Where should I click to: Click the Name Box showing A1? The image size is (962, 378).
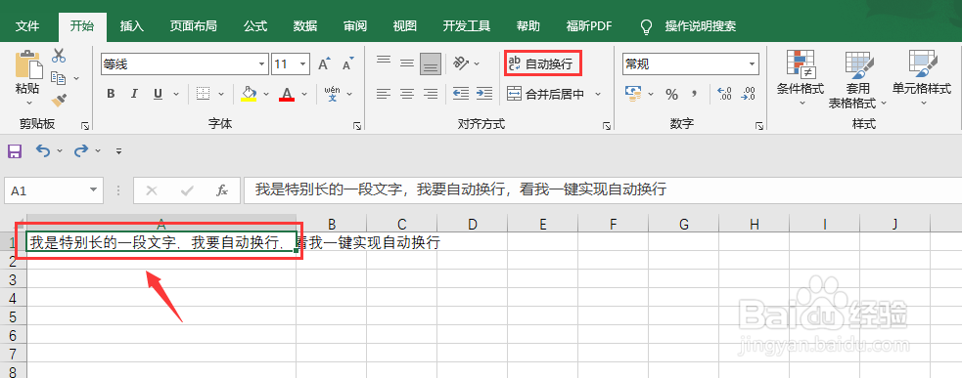click(54, 190)
